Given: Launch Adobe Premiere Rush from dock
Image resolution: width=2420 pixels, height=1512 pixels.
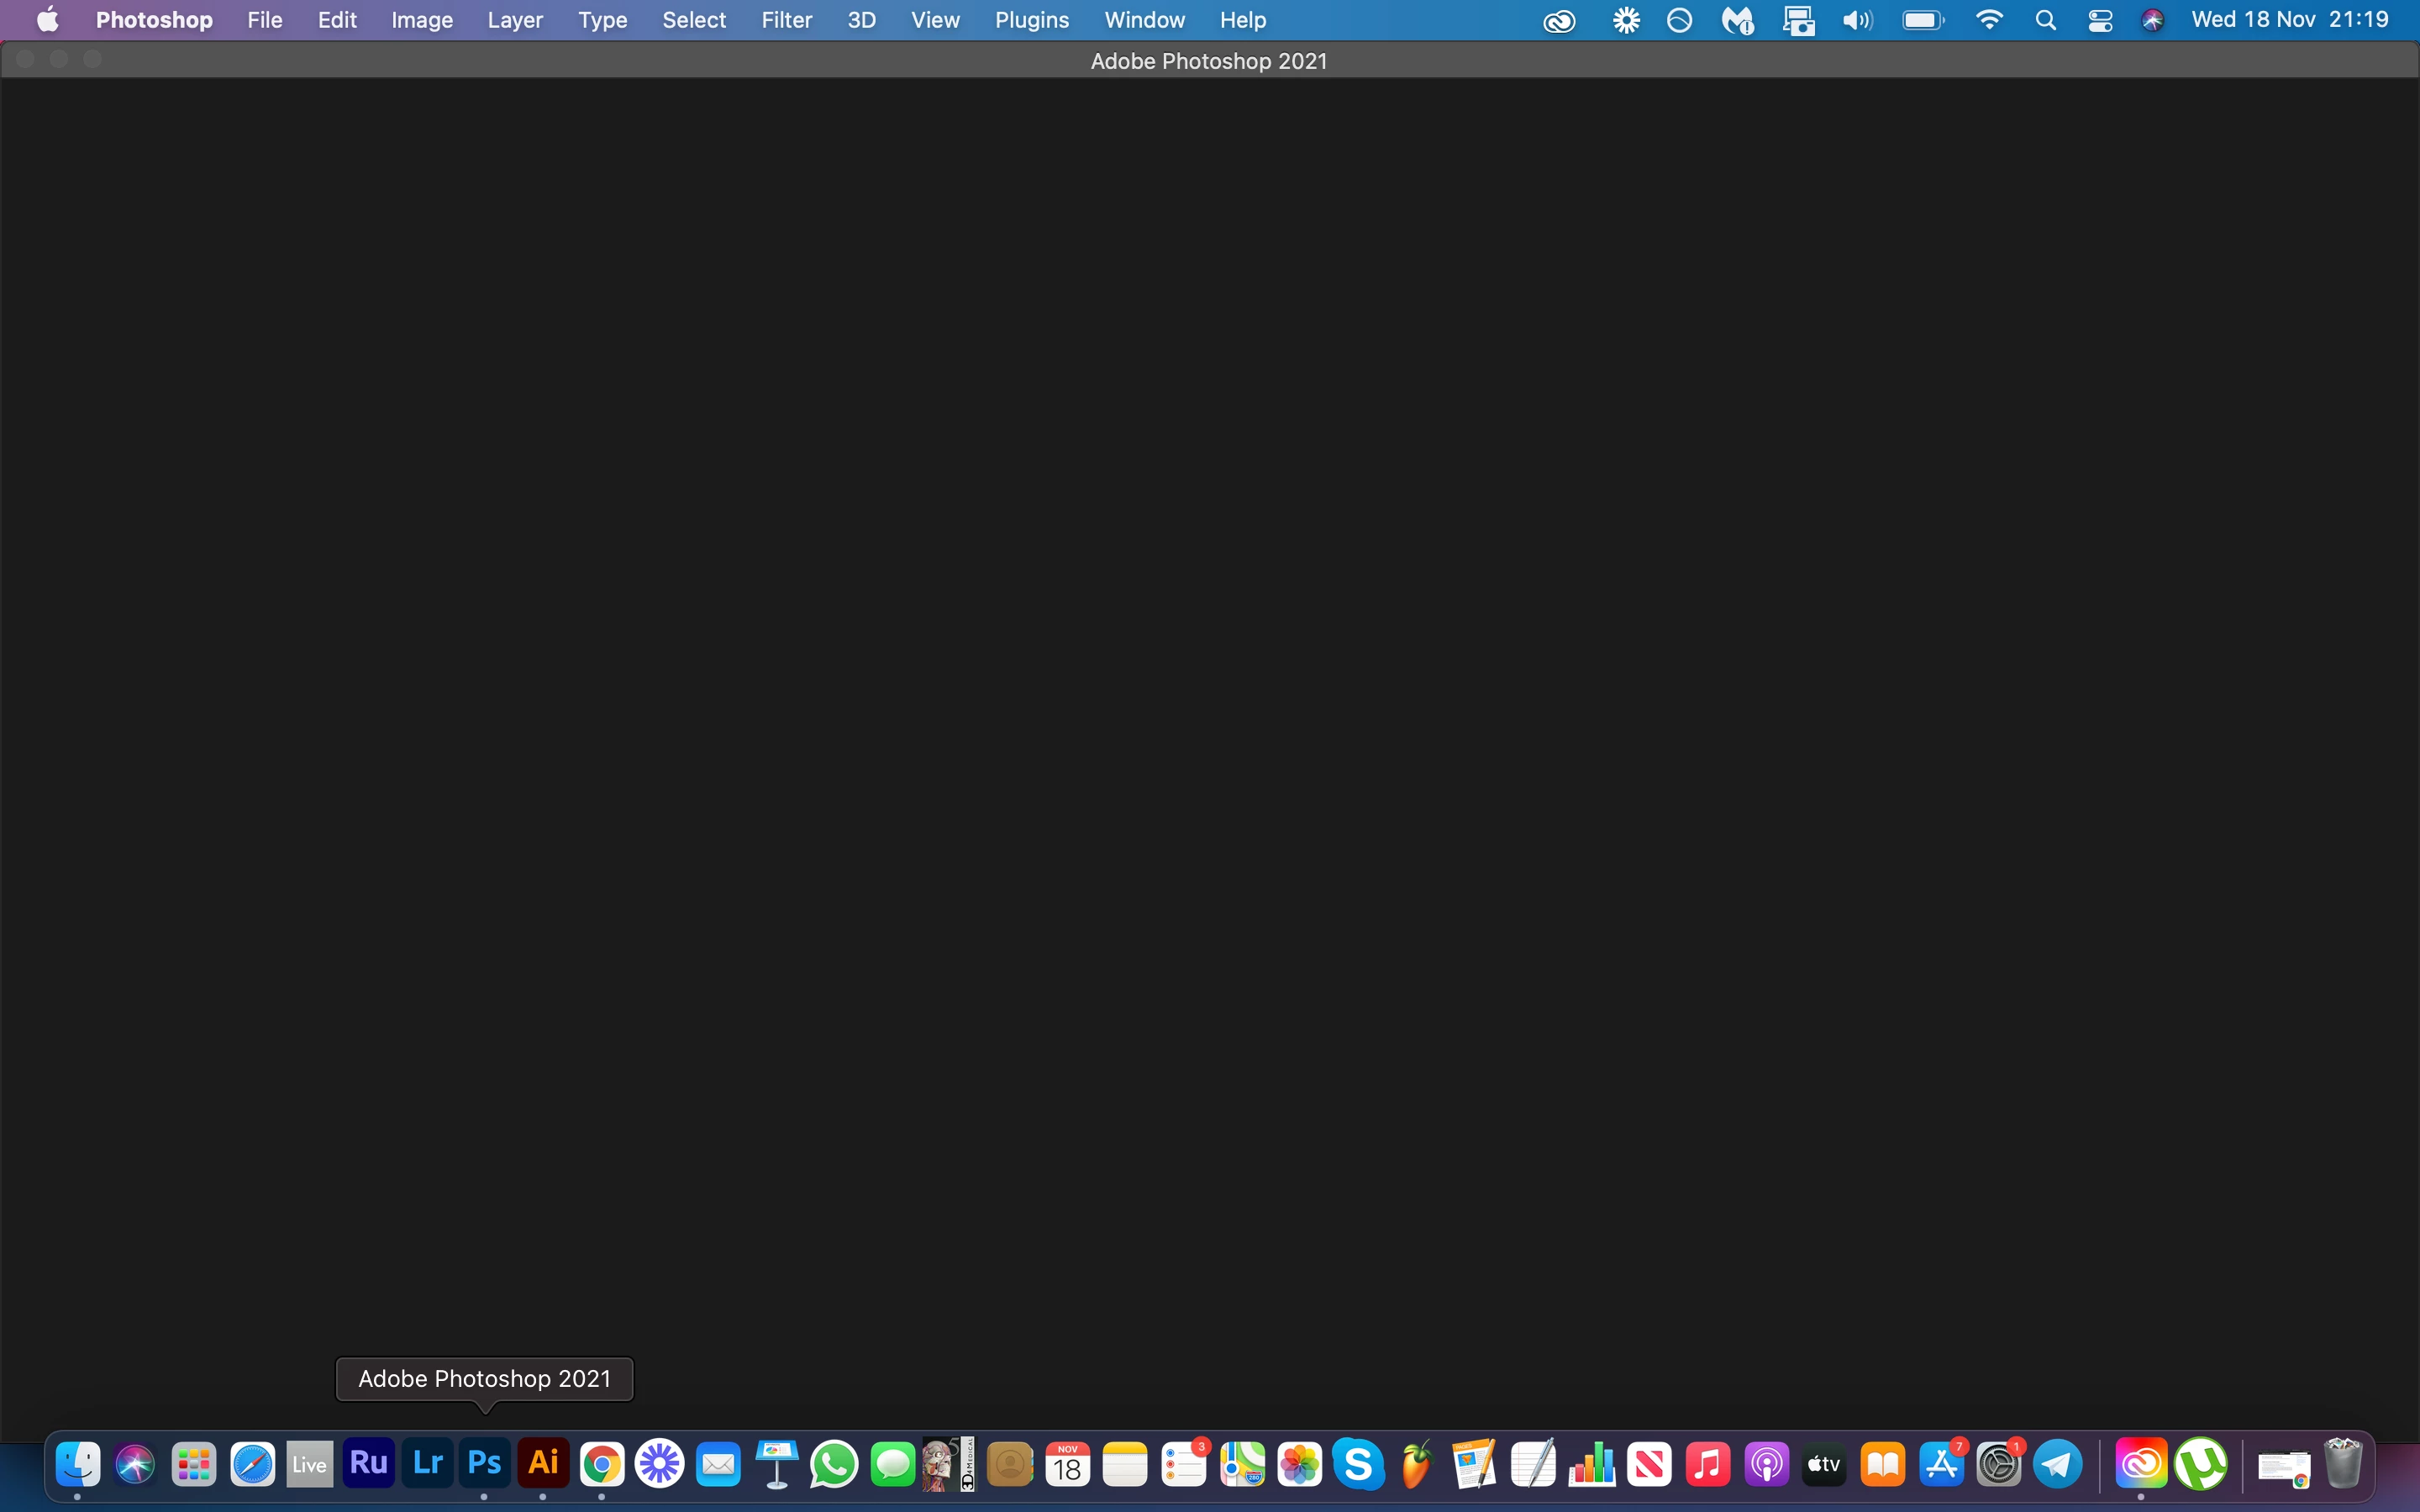Looking at the screenshot, I should (368, 1464).
